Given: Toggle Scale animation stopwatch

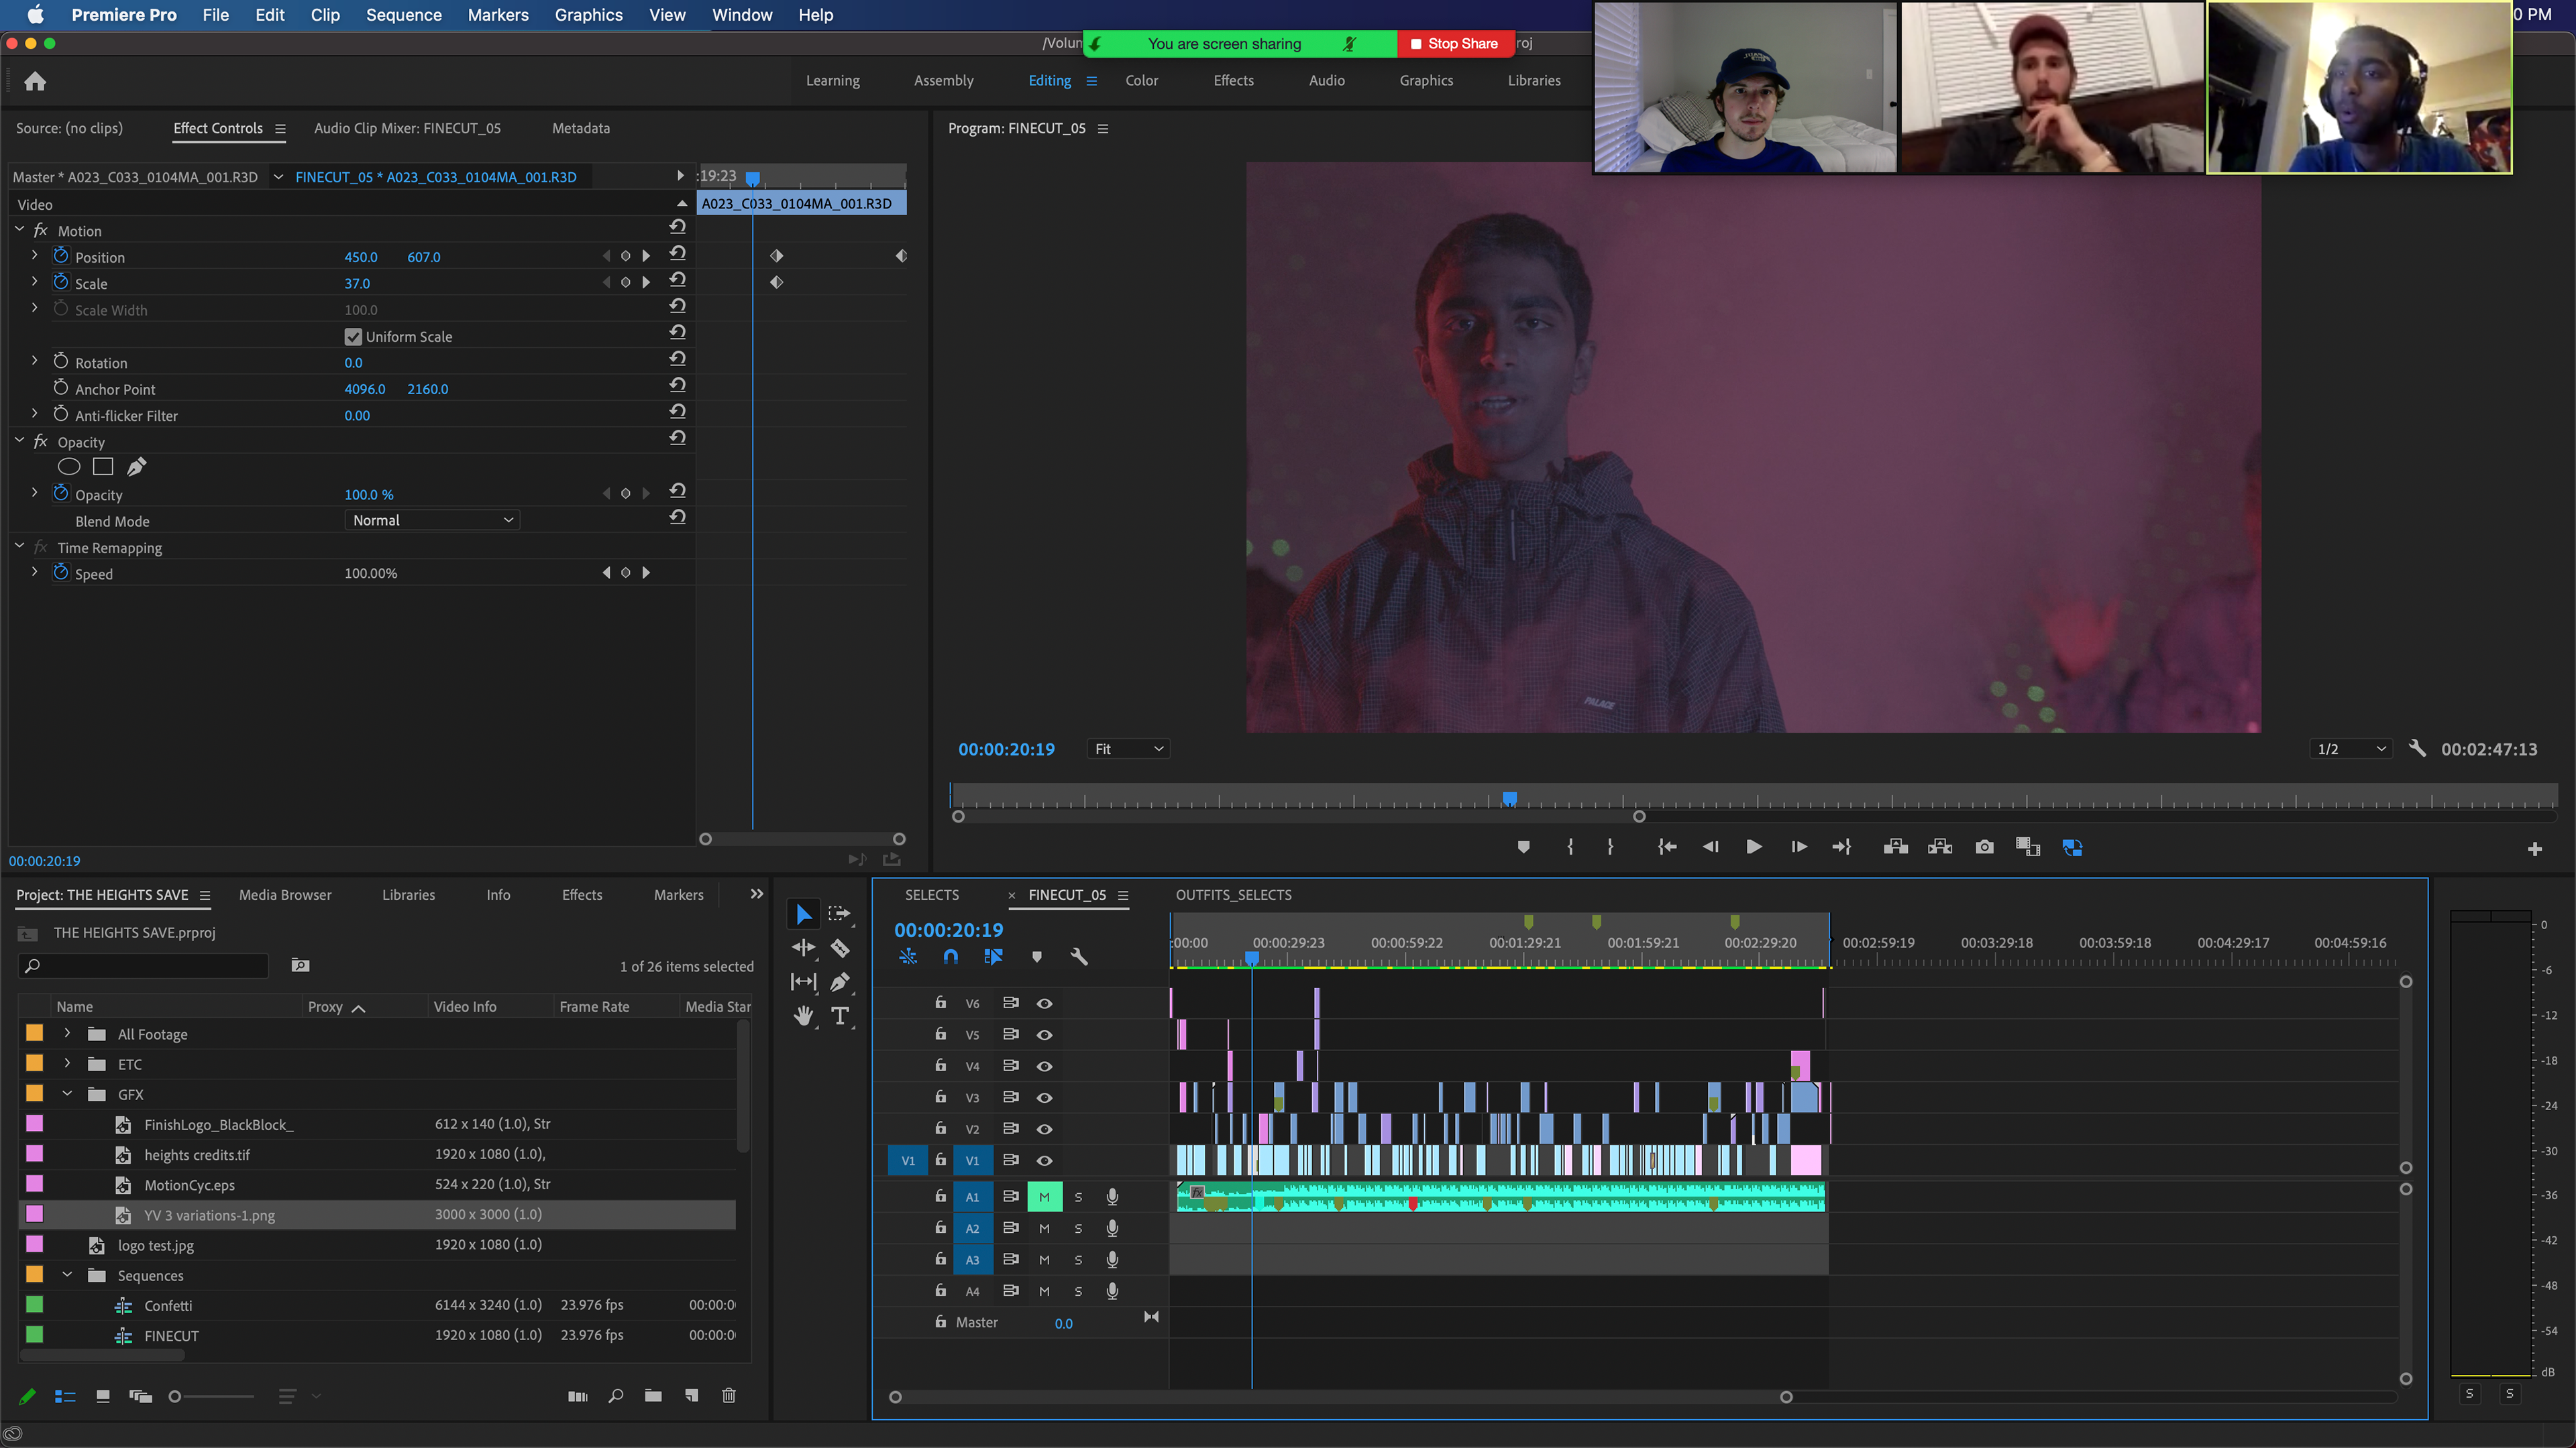Looking at the screenshot, I should pyautogui.click(x=61, y=283).
